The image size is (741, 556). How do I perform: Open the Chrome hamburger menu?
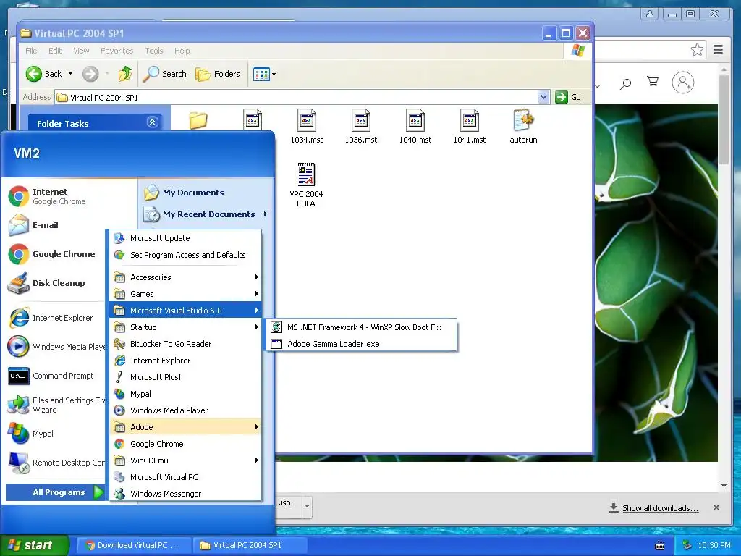(719, 50)
